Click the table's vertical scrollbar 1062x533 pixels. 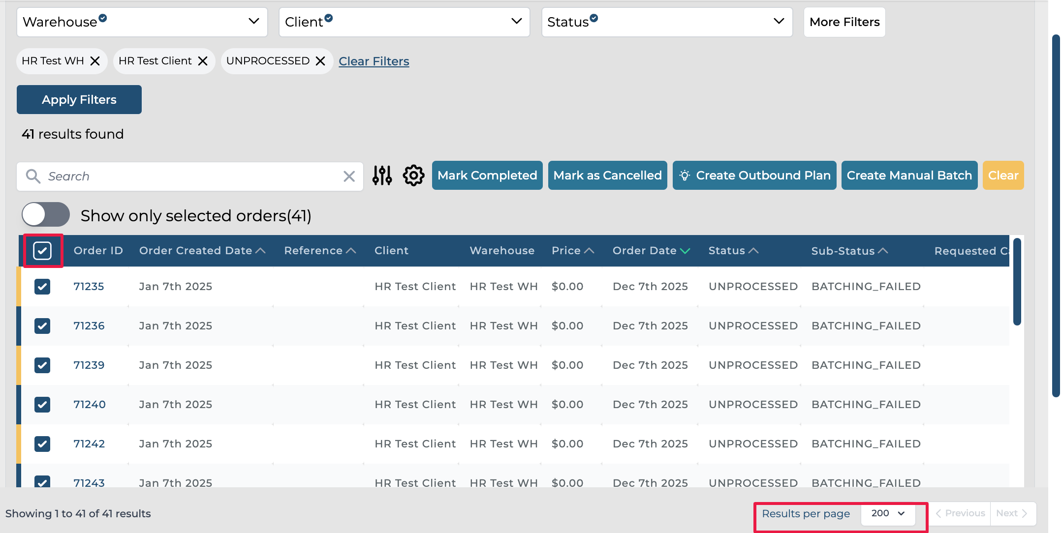pos(1017,283)
